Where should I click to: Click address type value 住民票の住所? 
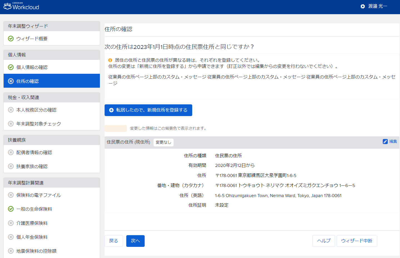228,156
